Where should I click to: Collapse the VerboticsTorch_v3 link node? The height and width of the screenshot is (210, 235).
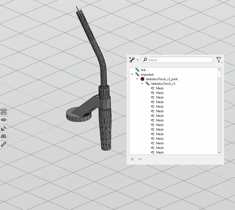click(142, 83)
